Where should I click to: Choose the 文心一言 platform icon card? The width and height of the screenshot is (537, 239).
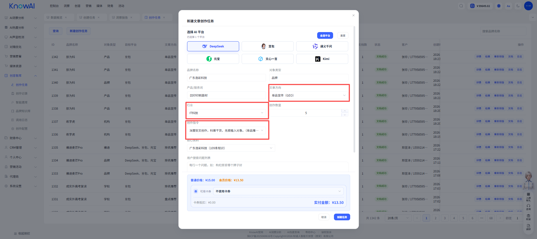point(267,59)
